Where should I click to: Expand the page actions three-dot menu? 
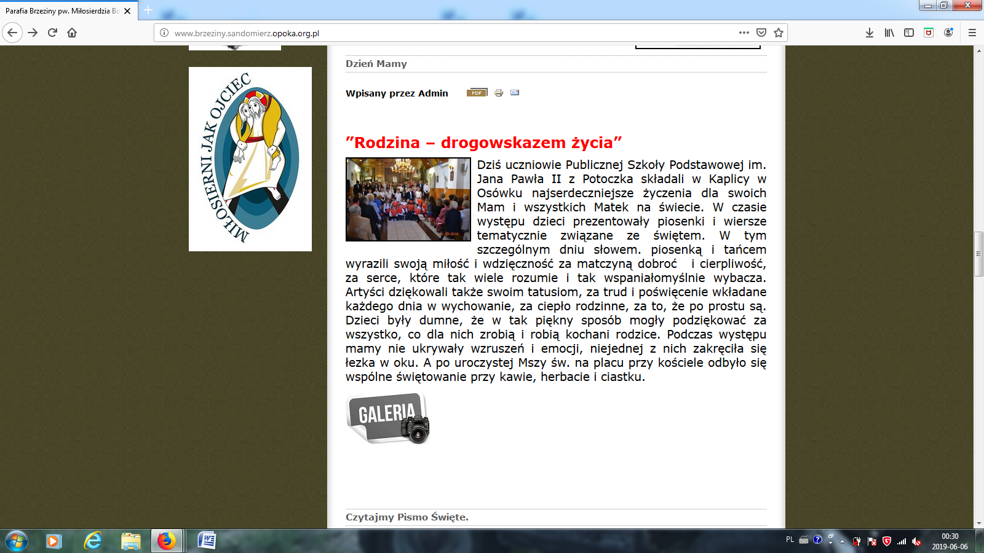[744, 33]
